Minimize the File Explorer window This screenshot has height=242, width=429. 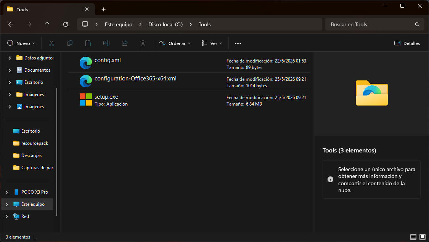tap(385, 6)
